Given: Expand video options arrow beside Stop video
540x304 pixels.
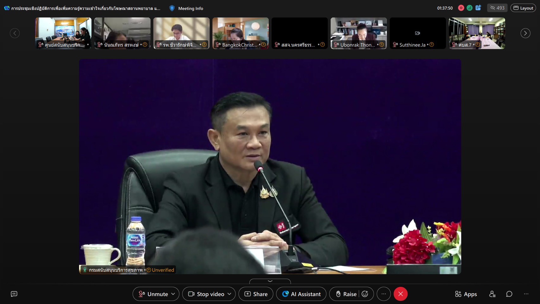Looking at the screenshot, I should 229,294.
